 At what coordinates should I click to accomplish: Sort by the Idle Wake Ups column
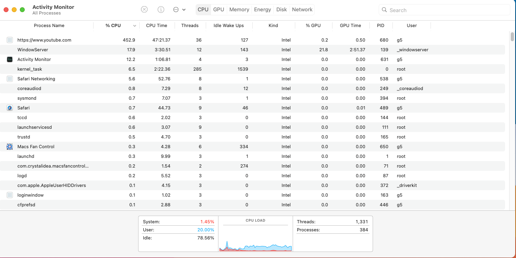(228, 25)
